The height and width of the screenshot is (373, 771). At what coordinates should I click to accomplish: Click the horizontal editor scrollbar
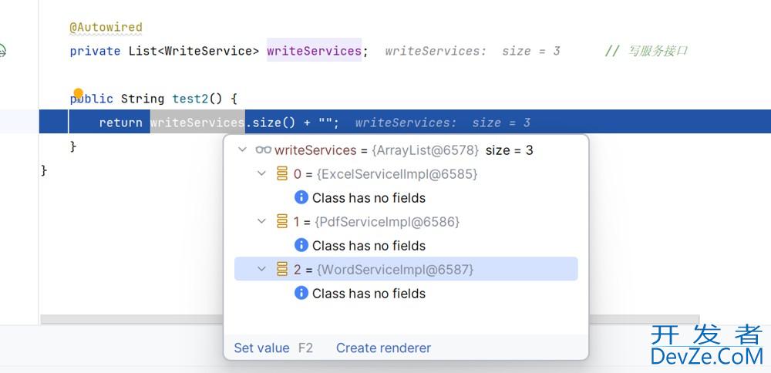(x=131, y=319)
